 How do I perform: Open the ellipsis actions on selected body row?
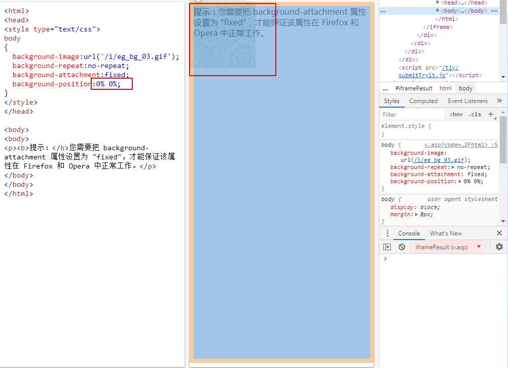coord(383,11)
